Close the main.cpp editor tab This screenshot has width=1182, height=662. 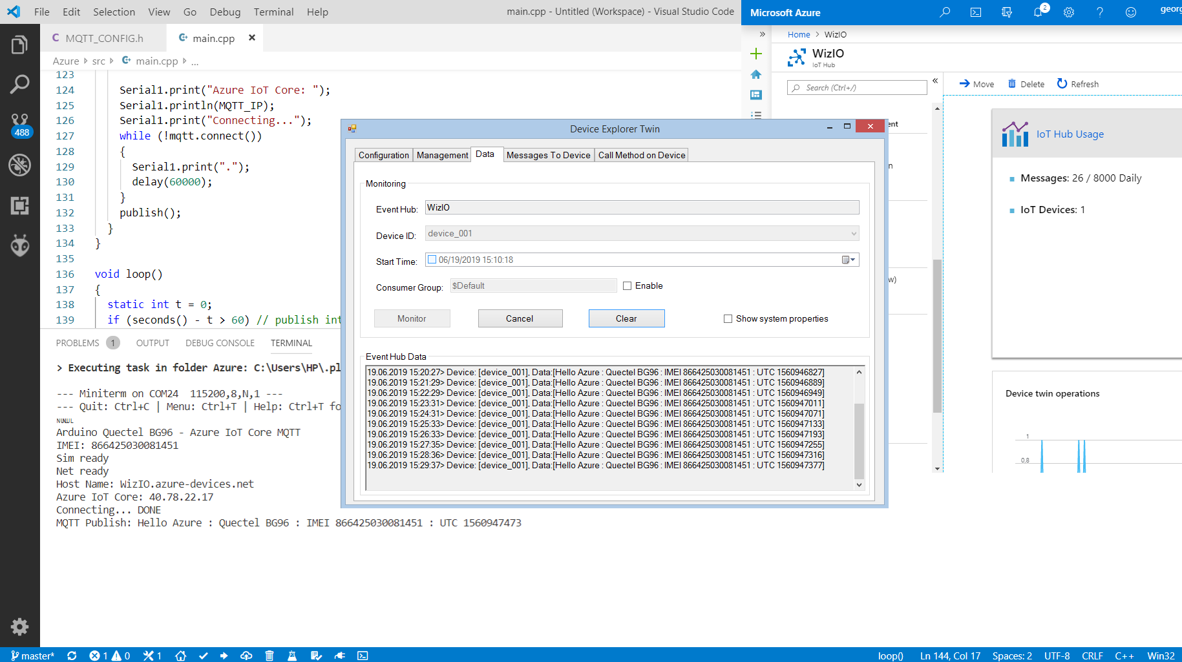252,37
